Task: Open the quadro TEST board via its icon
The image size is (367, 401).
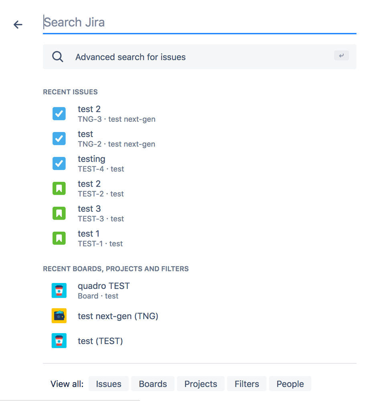Action: 59,290
